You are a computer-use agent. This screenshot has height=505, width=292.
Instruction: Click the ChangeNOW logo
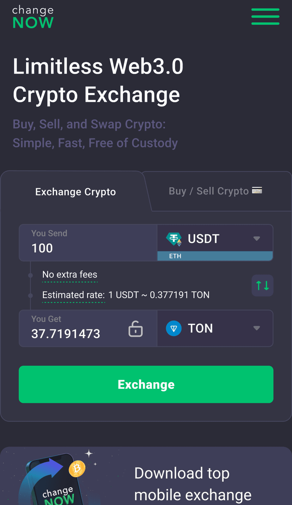pyautogui.click(x=33, y=17)
